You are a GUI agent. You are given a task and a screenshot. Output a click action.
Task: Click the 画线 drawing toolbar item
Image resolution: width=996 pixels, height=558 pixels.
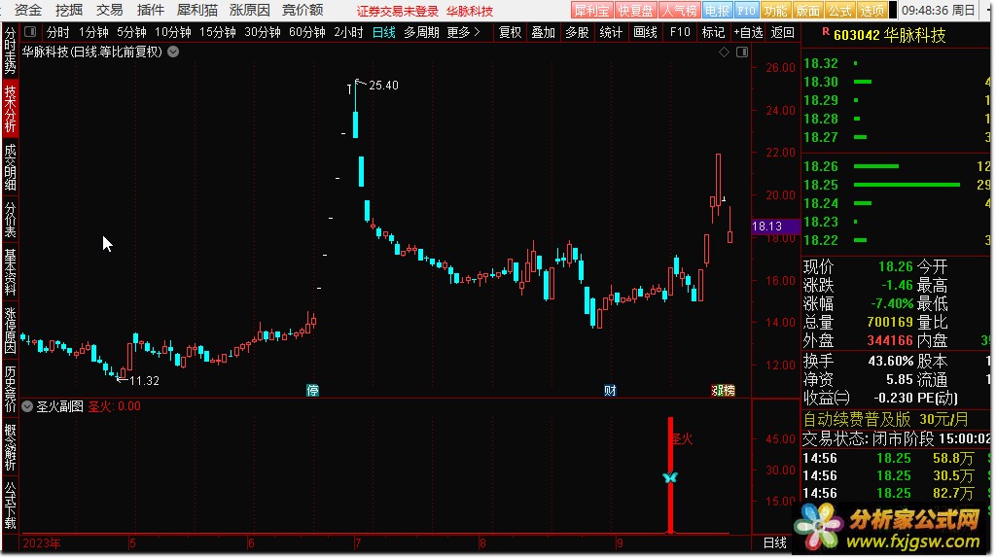[x=646, y=32]
